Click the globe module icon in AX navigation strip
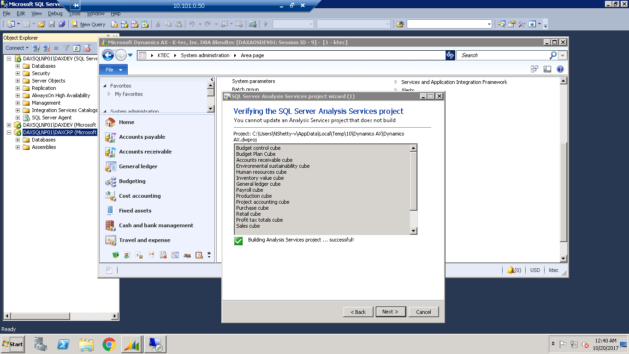Viewport: 629px width, 354px height. (115, 255)
